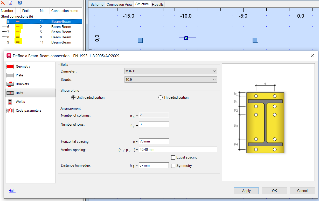Enable the Equal spacing checkbox
319x201 pixels.
173,157
